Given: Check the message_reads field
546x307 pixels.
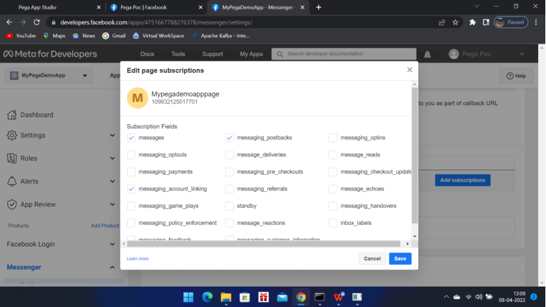Looking at the screenshot, I should (x=333, y=154).
